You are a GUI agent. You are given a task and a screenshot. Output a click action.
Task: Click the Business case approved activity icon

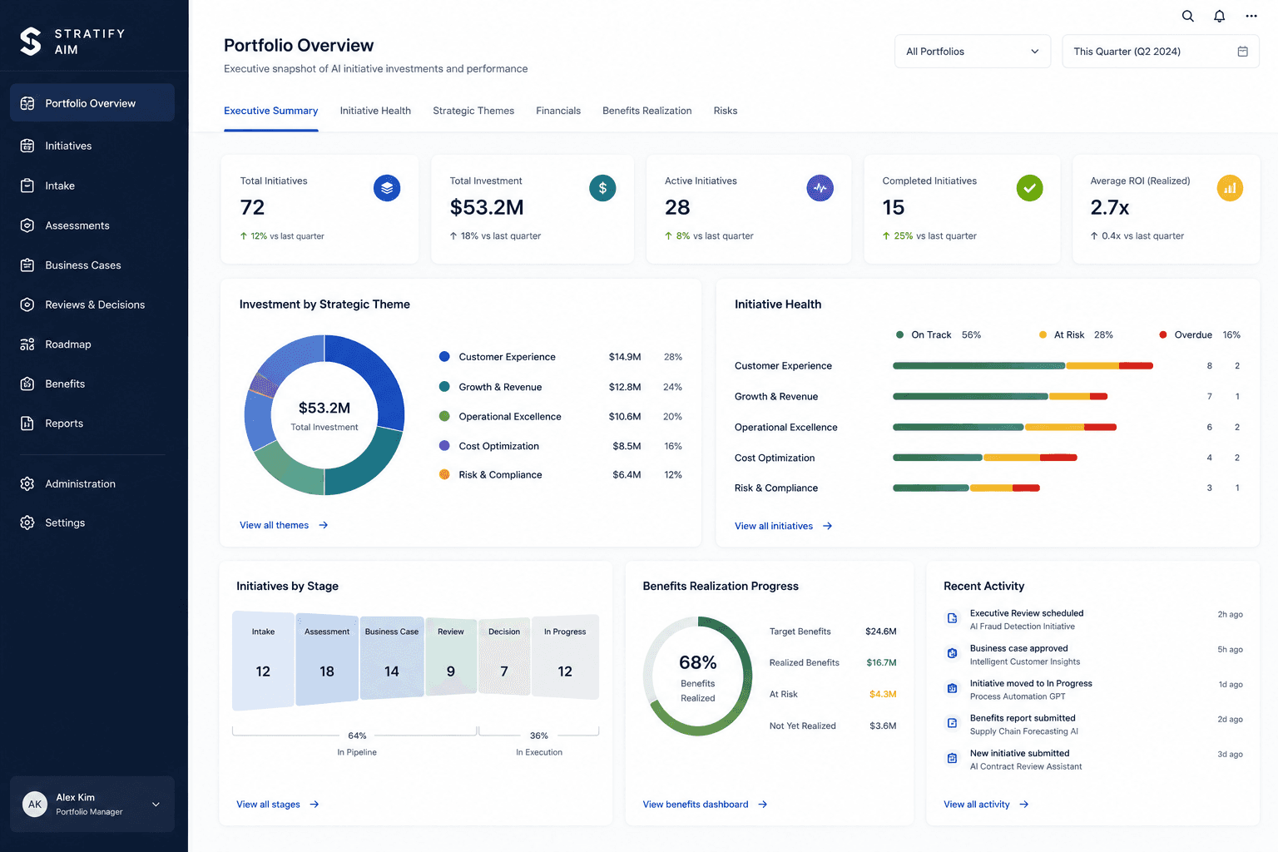click(952, 653)
